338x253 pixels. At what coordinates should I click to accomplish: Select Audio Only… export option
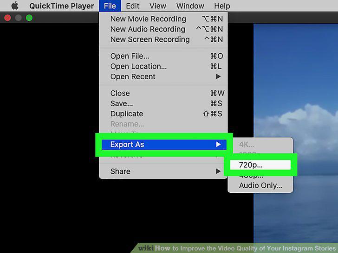[260, 185]
